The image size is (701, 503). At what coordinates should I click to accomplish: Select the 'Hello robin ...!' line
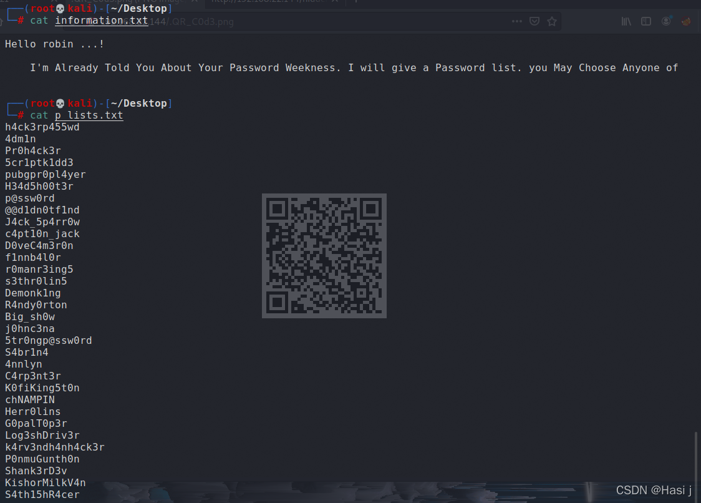[54, 44]
